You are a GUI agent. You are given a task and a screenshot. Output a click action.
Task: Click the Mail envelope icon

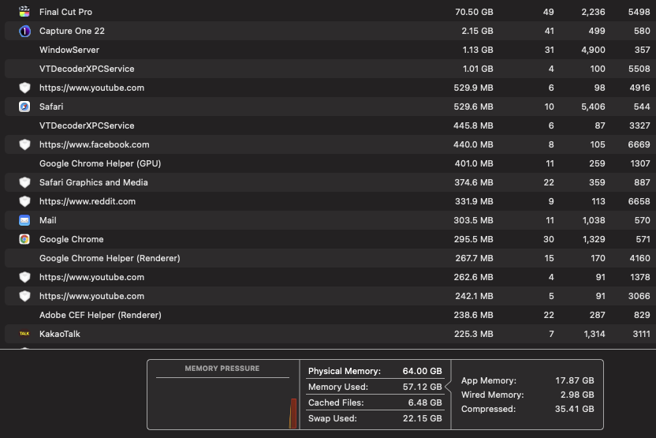pyautogui.click(x=24, y=220)
